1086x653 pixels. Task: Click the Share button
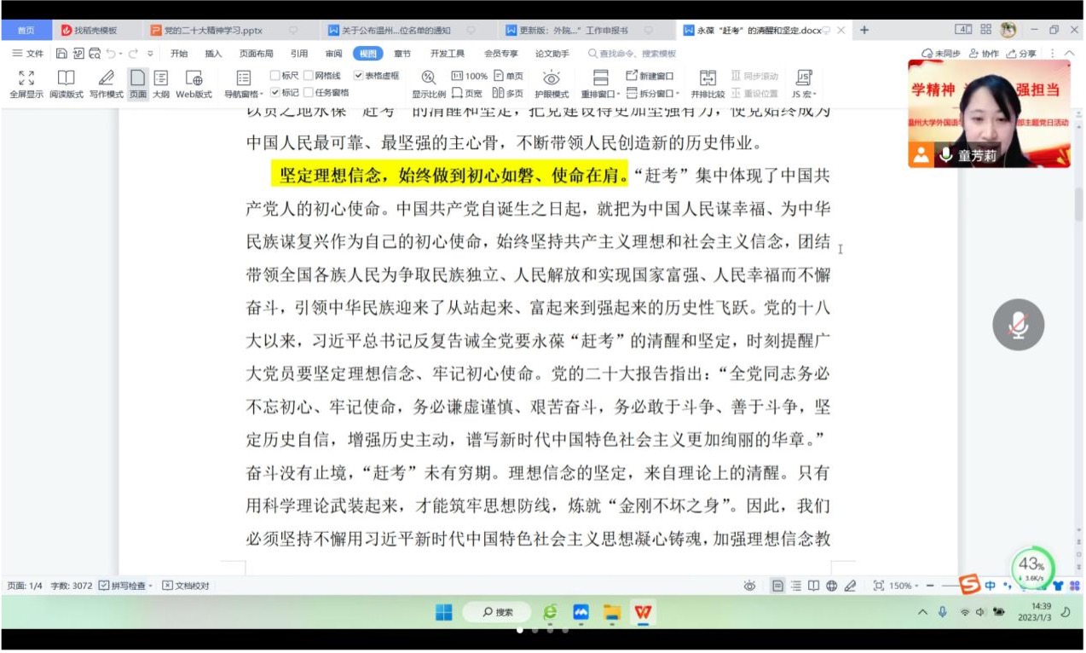pos(1021,54)
